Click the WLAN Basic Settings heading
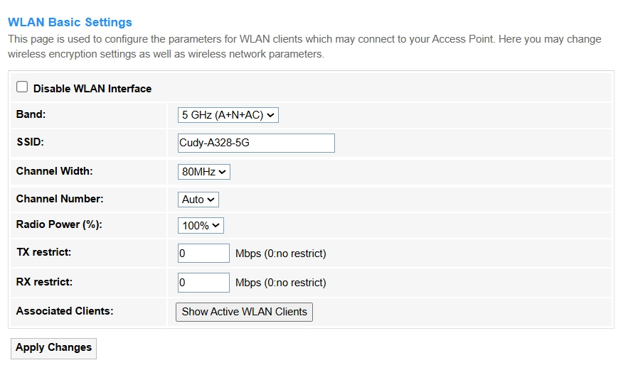Viewport: 633px width, 370px height. point(70,23)
